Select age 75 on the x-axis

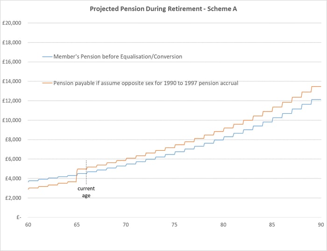point(175,225)
